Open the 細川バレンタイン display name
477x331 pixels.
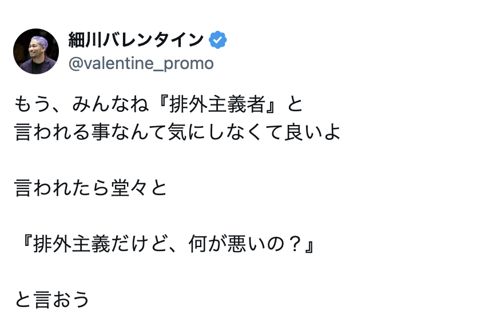136,40
